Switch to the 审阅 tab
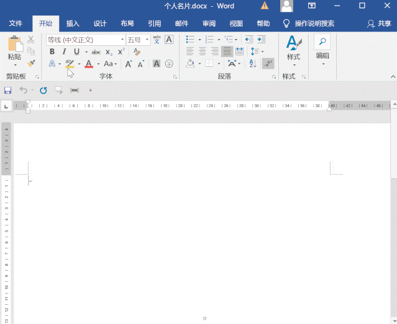 pyautogui.click(x=209, y=24)
